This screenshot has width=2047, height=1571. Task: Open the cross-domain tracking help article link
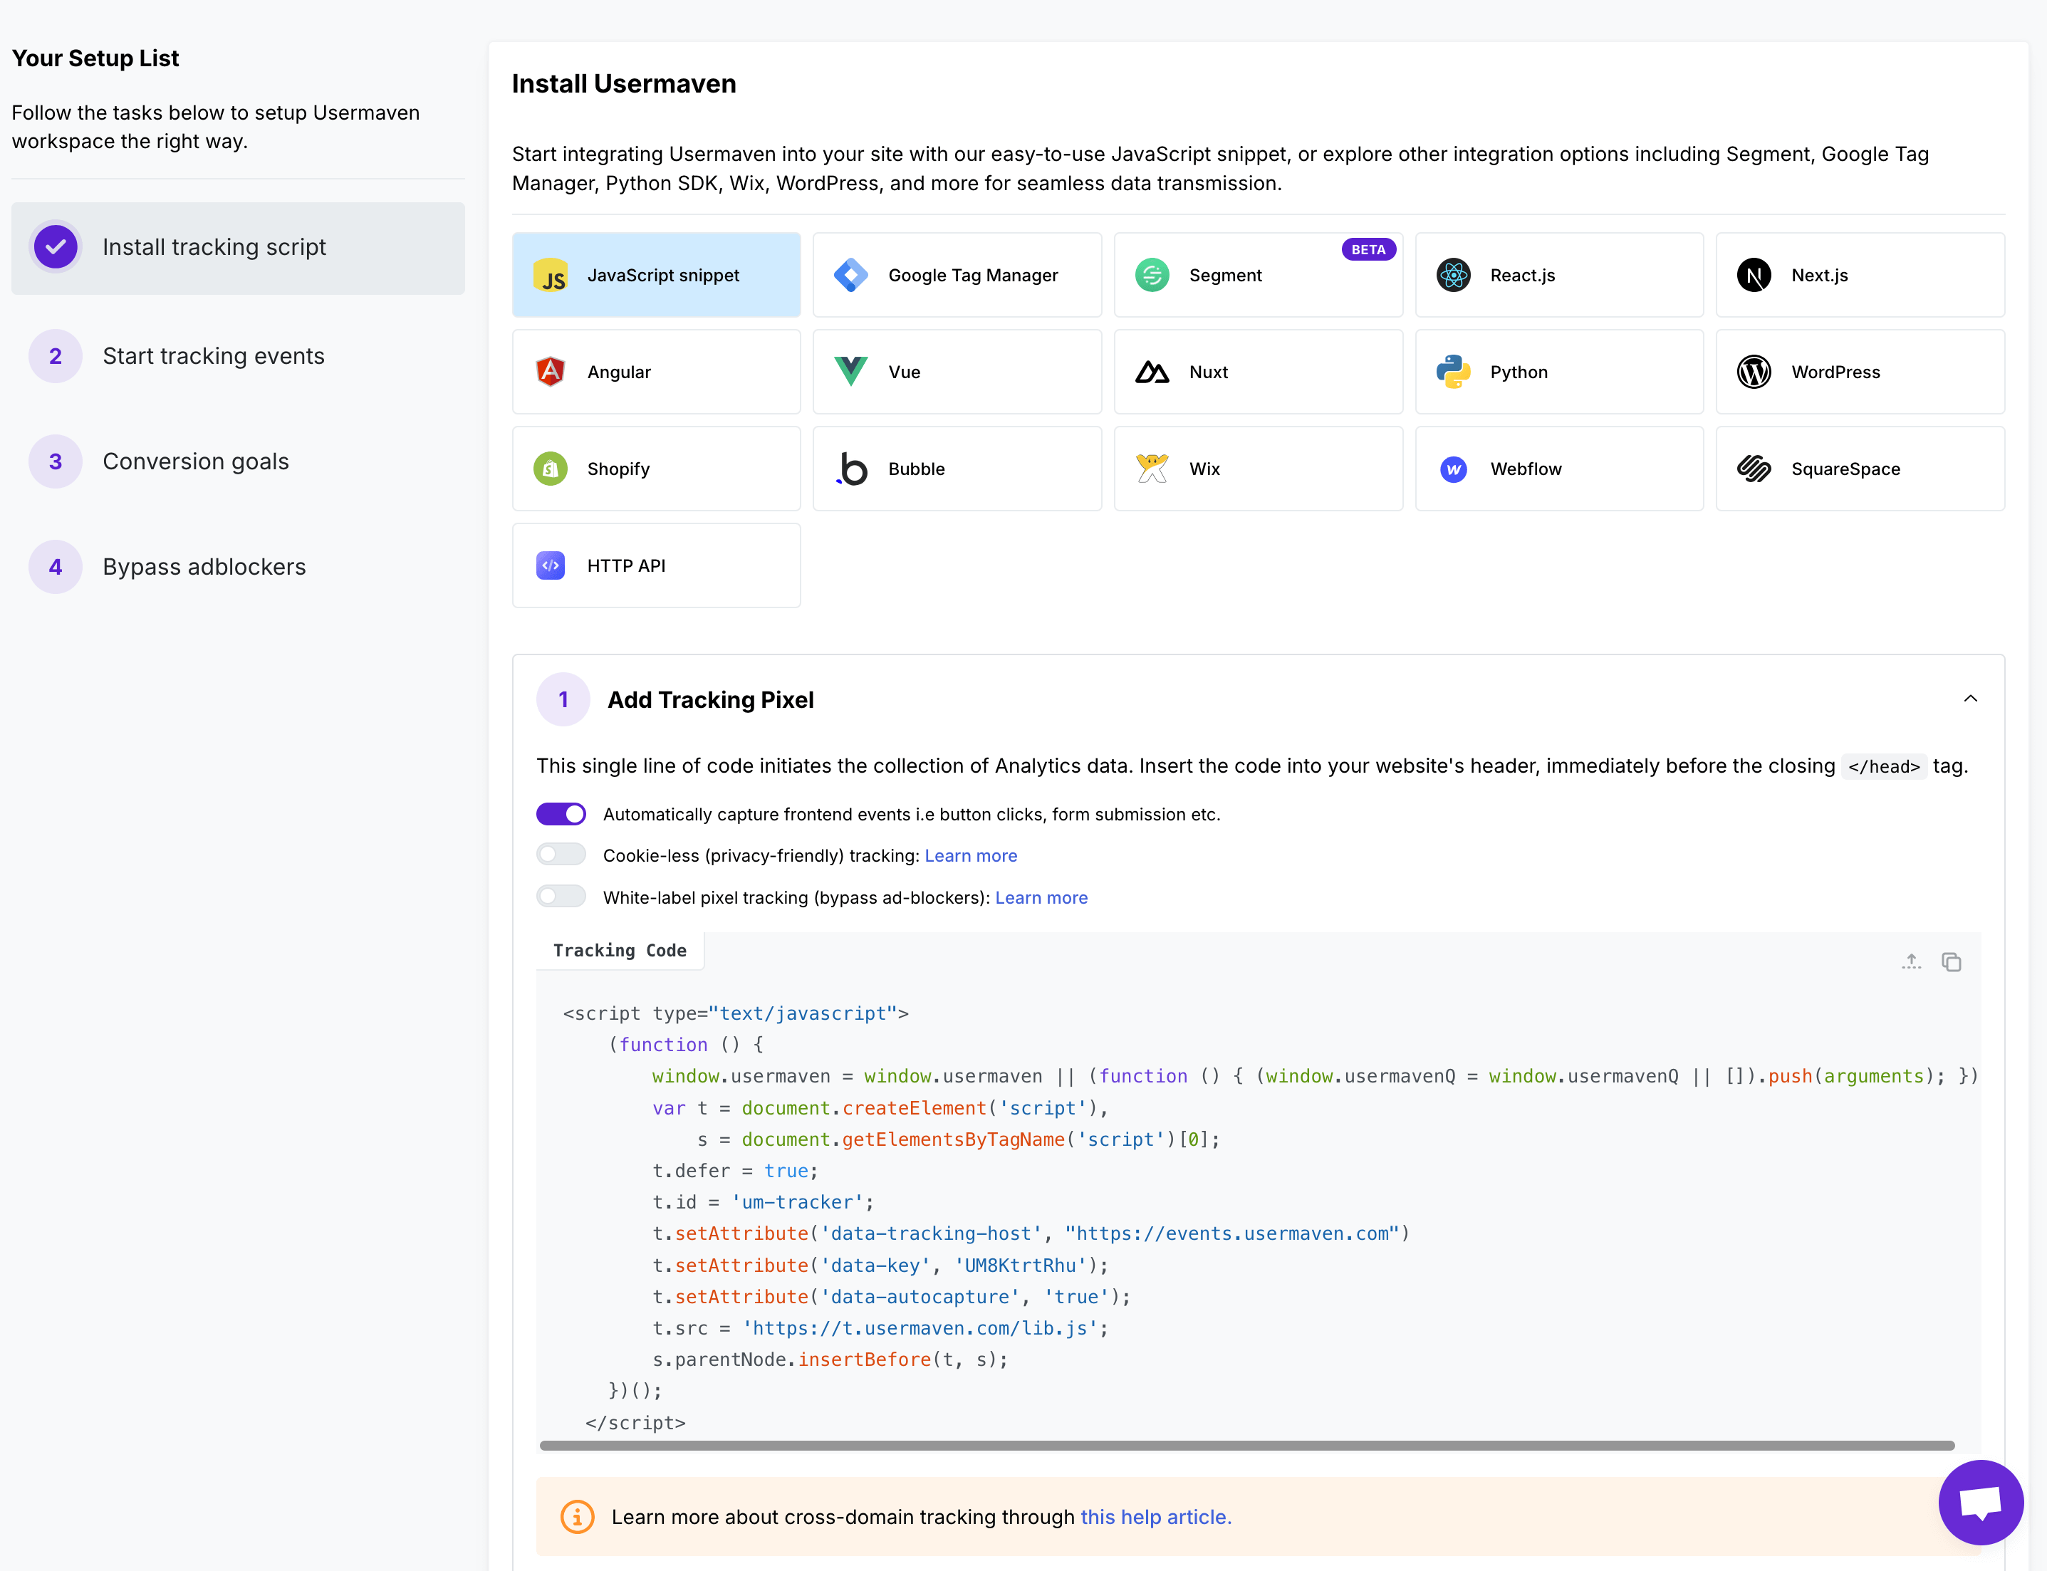(x=1155, y=1517)
